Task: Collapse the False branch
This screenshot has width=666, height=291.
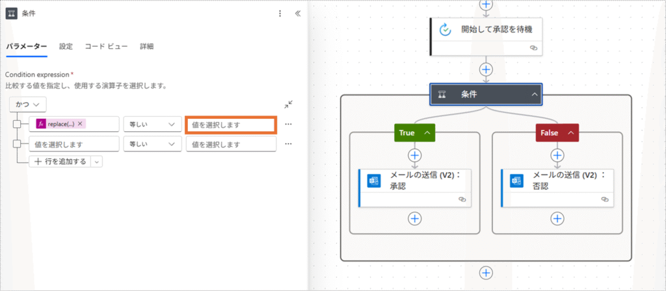Action: point(570,133)
